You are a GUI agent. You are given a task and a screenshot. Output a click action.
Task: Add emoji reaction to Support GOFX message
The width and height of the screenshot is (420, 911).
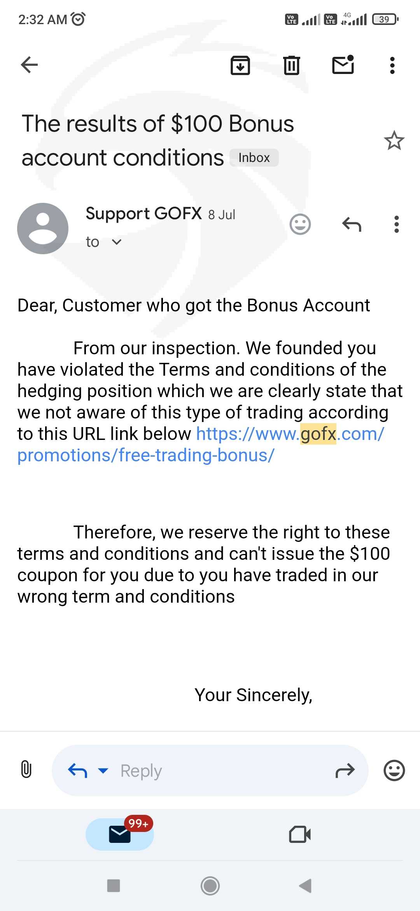coord(300,224)
